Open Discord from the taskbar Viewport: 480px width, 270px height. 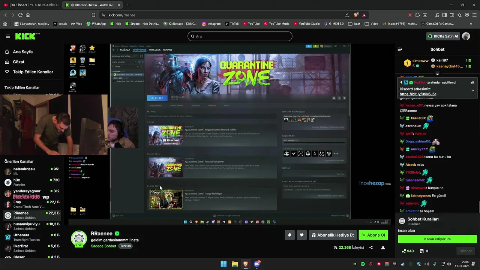[257, 264]
